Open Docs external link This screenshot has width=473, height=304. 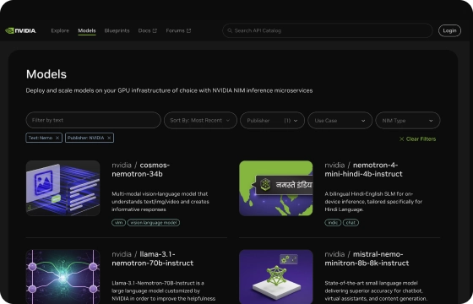[x=148, y=30]
